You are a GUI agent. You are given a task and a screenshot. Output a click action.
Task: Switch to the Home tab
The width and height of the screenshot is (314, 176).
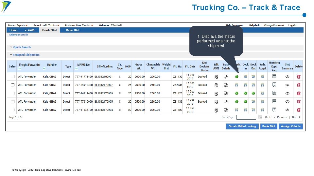pyautogui.click(x=13, y=30)
